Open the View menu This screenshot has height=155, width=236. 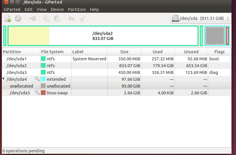pyautogui.click(x=42, y=9)
